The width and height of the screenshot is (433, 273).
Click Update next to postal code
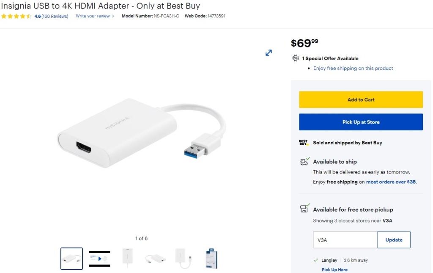tap(394, 240)
